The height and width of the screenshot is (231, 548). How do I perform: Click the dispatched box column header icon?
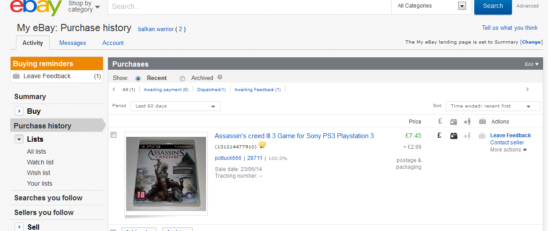(x=453, y=121)
